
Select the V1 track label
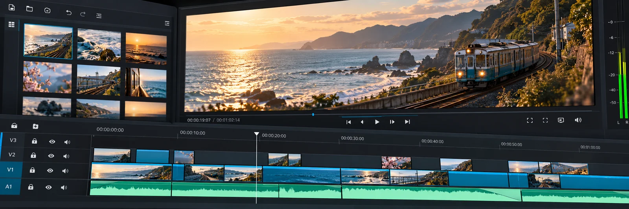pyautogui.click(x=10, y=169)
